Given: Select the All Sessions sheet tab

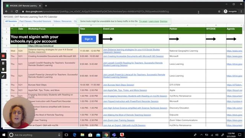Looking at the screenshot, I should [x=11, y=21].
